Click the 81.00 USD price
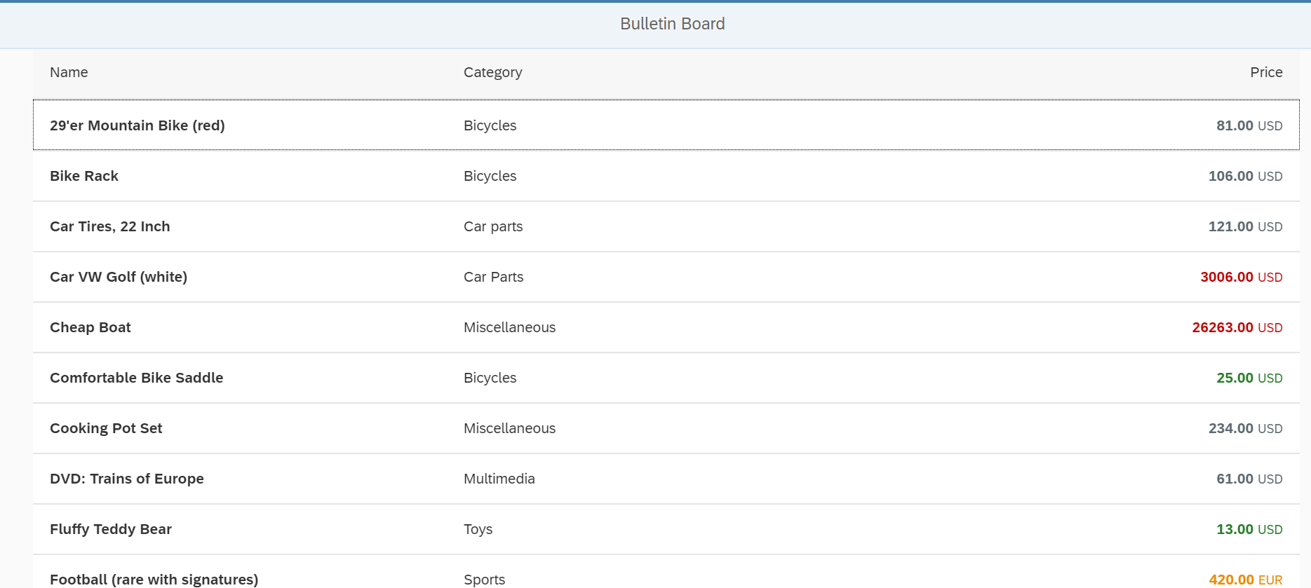The width and height of the screenshot is (1311, 588). (x=1249, y=125)
